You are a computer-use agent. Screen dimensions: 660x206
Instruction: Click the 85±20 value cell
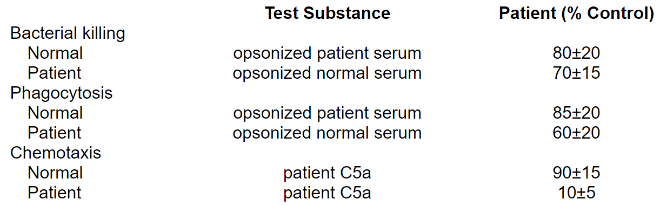pyautogui.click(x=576, y=113)
